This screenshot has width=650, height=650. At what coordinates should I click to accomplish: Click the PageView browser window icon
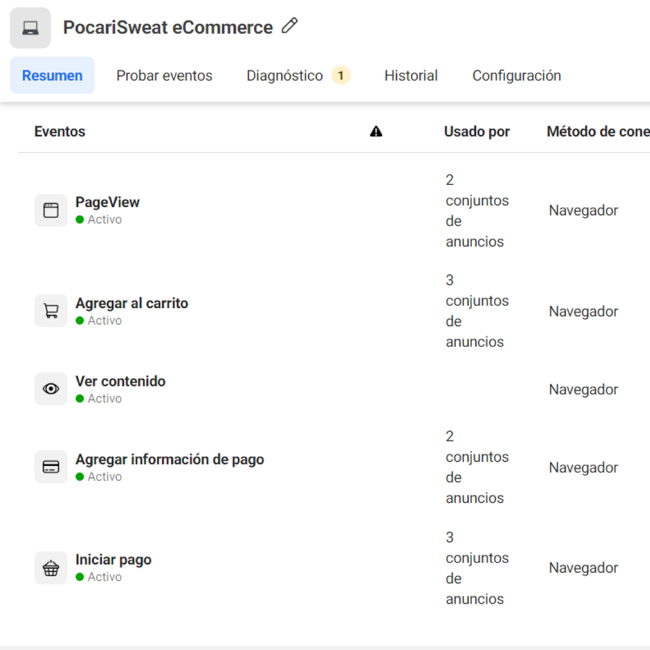pyautogui.click(x=51, y=210)
